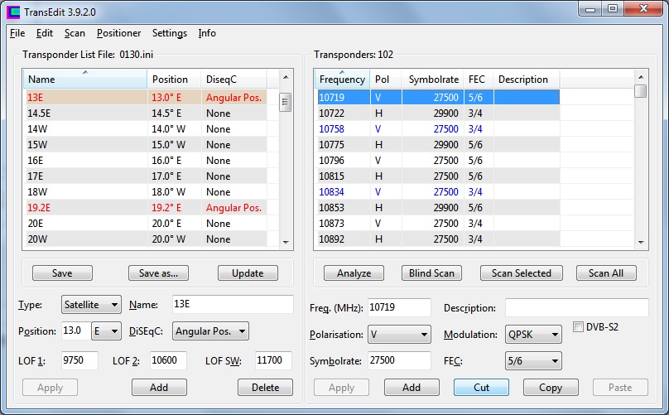The width and height of the screenshot is (669, 415).
Task: Open the Edit menu
Action: pyautogui.click(x=45, y=33)
